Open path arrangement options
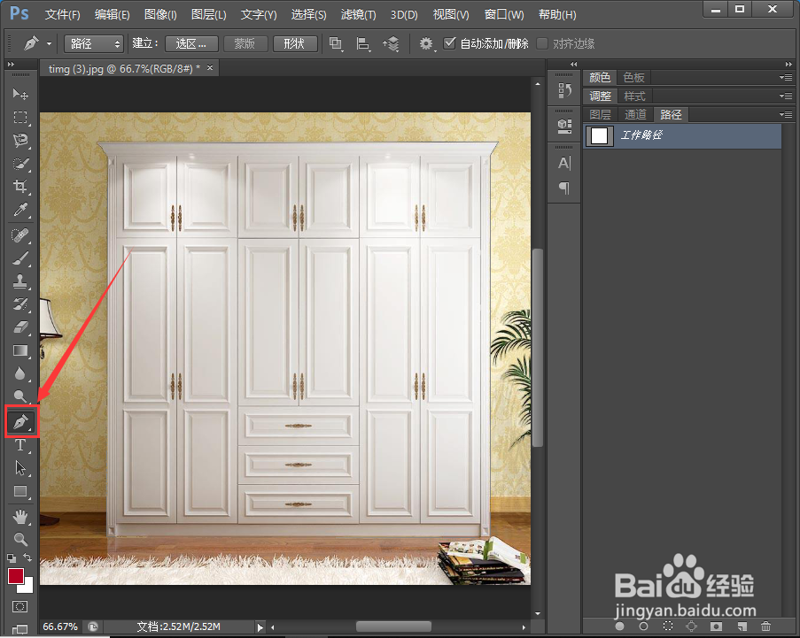Screen dimensions: 800x638 pos(391,44)
